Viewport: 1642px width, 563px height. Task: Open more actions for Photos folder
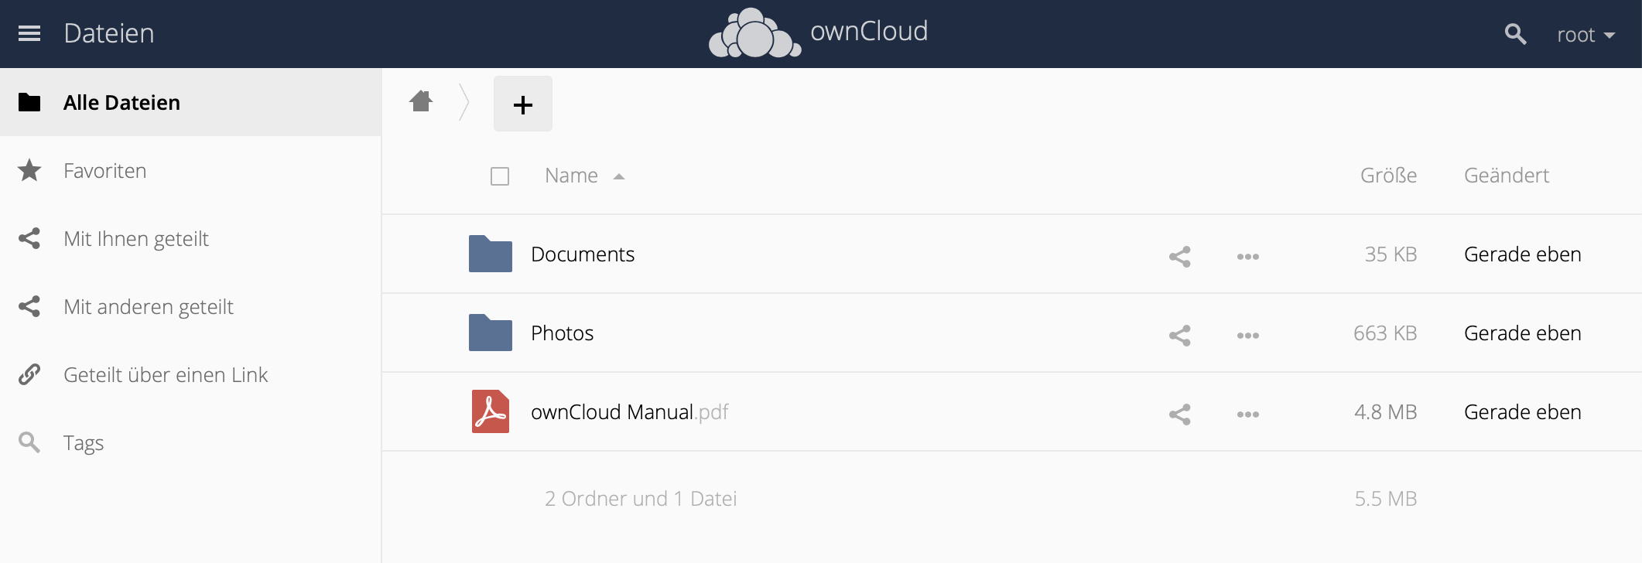[1247, 335]
